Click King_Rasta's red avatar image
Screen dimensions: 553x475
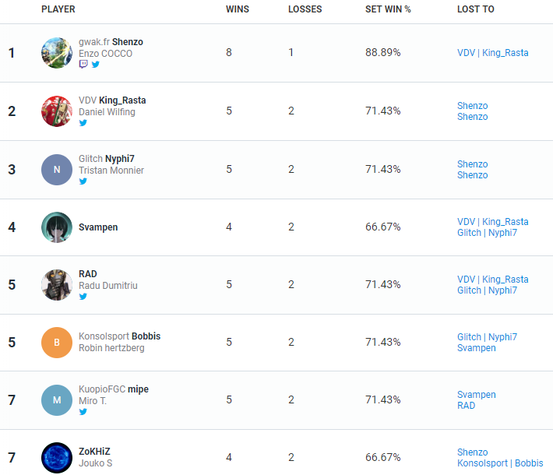[x=57, y=111]
